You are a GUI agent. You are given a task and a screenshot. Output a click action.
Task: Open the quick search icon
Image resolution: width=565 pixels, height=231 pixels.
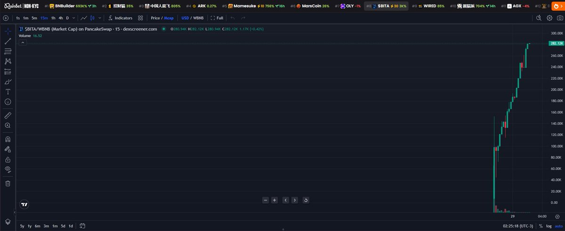point(539,18)
